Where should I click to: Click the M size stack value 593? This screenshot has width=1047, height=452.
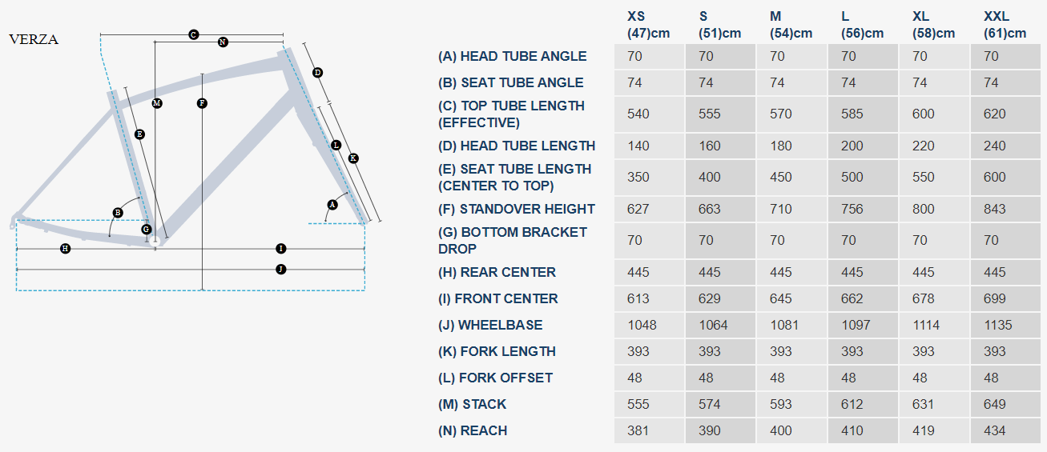pyautogui.click(x=781, y=404)
